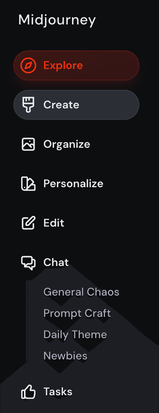The width and height of the screenshot is (159, 413).
Task: Click the Explore compass icon
Action: click(x=28, y=65)
